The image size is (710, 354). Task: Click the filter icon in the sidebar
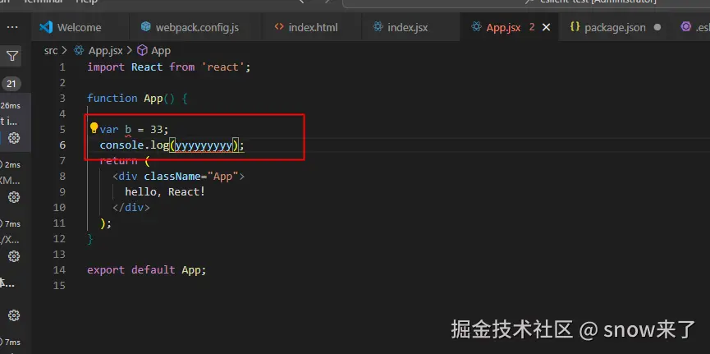[x=12, y=56]
